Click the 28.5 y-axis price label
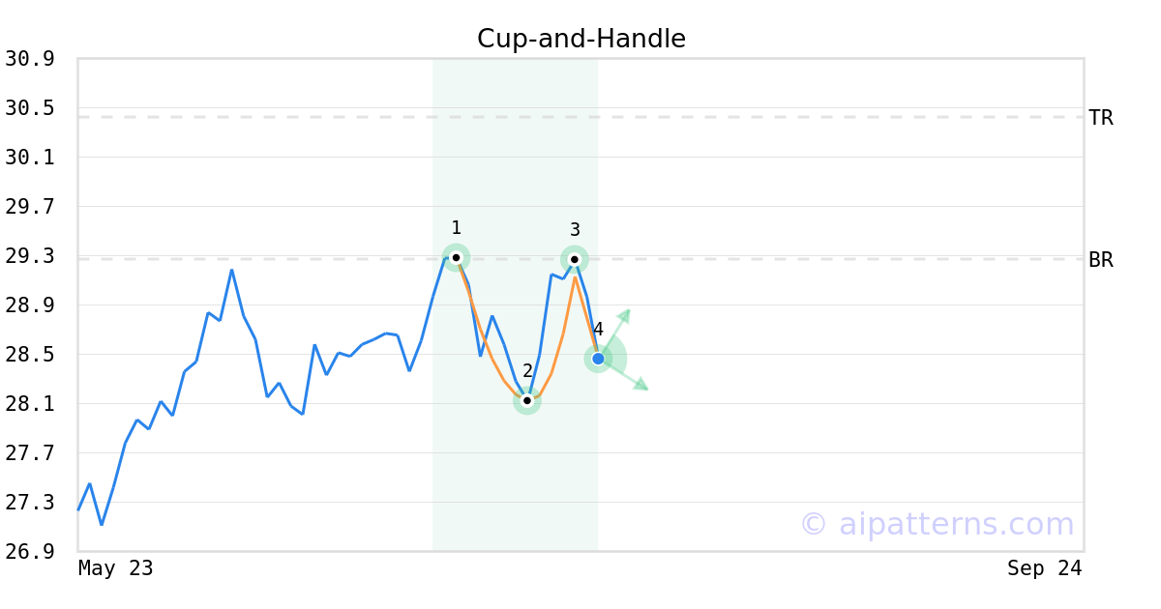Screen dimensions: 1161x609 coord(29,355)
